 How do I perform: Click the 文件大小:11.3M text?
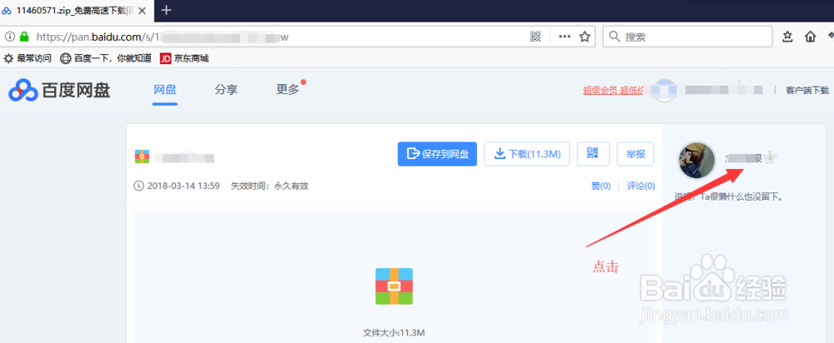point(394,333)
